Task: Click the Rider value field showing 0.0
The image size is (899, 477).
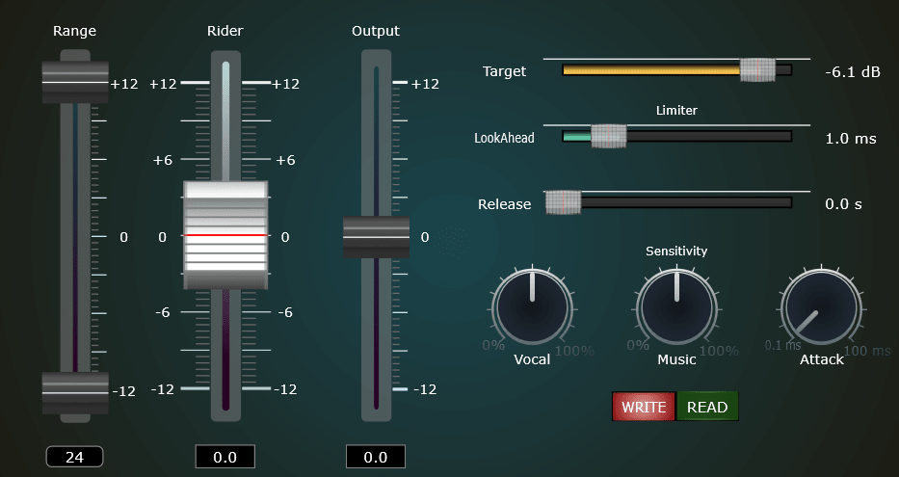Action: click(x=225, y=457)
